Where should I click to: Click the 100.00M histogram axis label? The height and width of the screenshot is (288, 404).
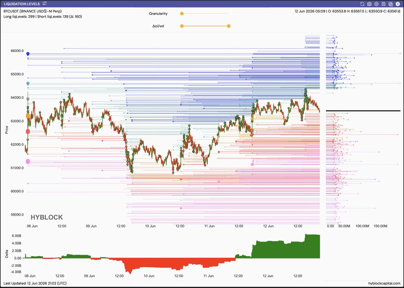point(363,226)
